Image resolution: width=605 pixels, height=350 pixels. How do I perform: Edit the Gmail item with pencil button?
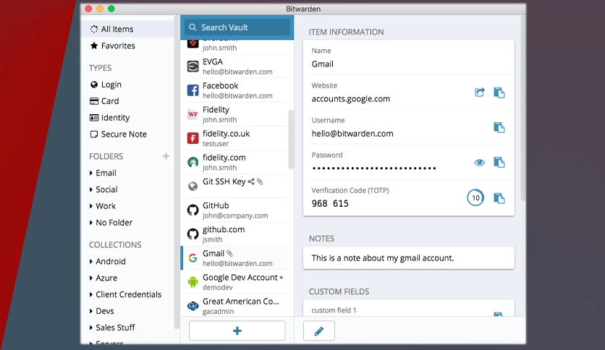click(x=318, y=330)
